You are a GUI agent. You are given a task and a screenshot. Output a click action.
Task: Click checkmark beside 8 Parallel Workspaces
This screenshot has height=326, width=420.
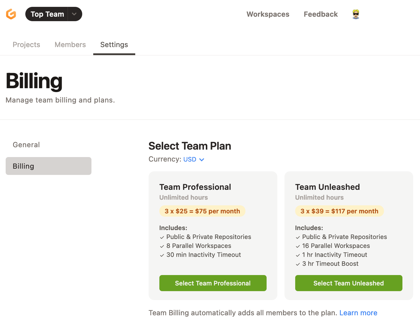click(162, 246)
